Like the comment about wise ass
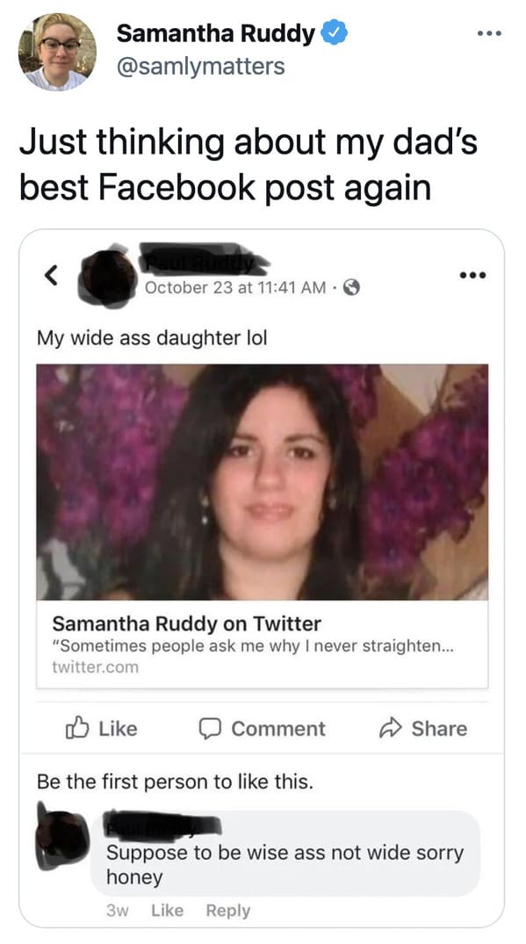Screen dimensions: 526x944 [167, 911]
